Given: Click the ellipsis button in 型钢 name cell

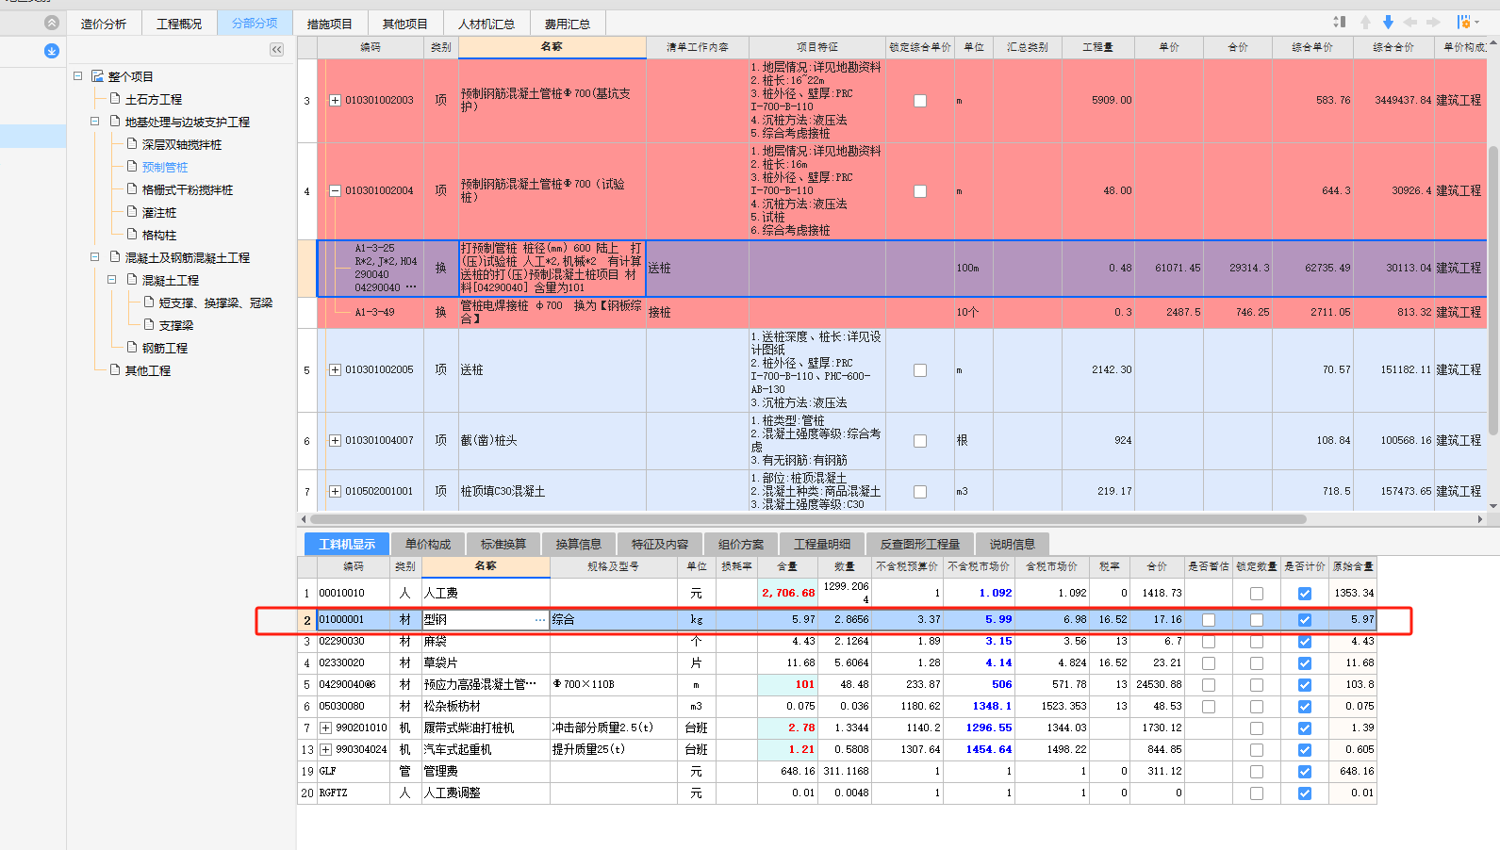Looking at the screenshot, I should 540,620.
